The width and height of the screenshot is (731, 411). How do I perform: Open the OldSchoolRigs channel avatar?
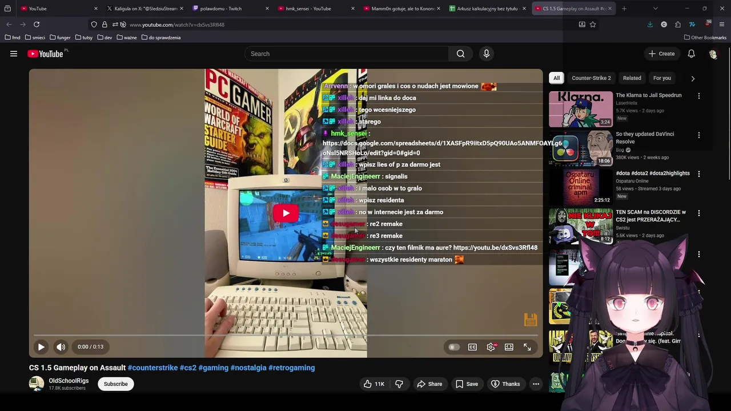point(37,384)
